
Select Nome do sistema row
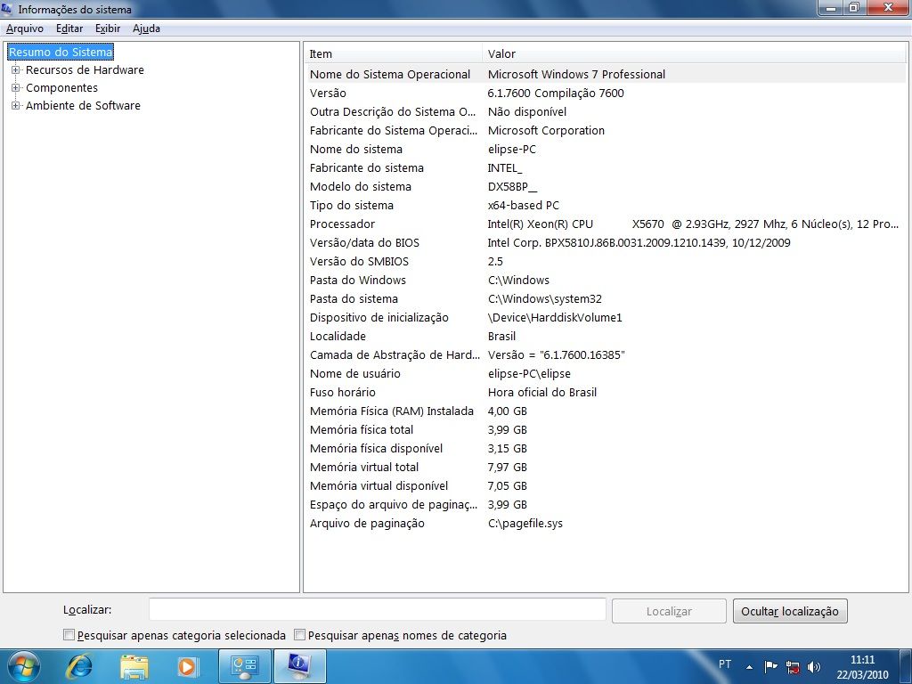coord(605,150)
